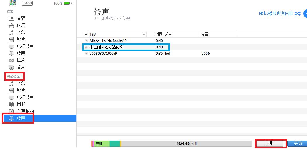Open 摘要 in the settings sidebar
The image size is (307, 149).
pyautogui.click(x=21, y=19)
